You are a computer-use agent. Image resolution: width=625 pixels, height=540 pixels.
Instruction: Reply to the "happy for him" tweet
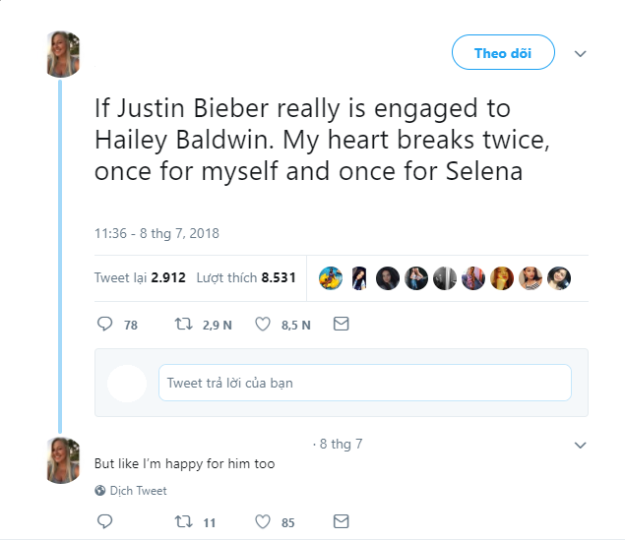click(x=106, y=522)
